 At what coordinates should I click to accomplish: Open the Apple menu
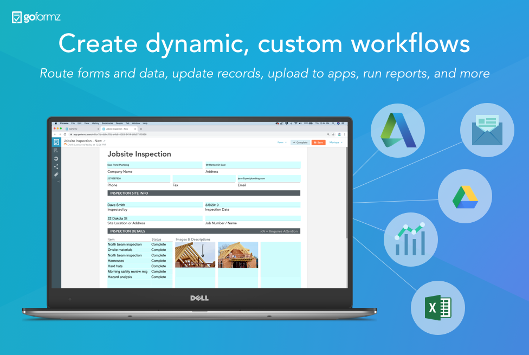pyautogui.click(x=56, y=124)
